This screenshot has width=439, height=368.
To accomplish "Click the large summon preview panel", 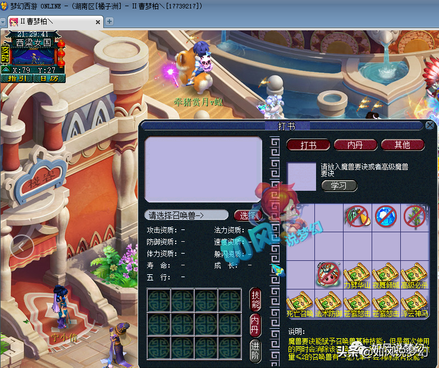I will click(x=203, y=169).
